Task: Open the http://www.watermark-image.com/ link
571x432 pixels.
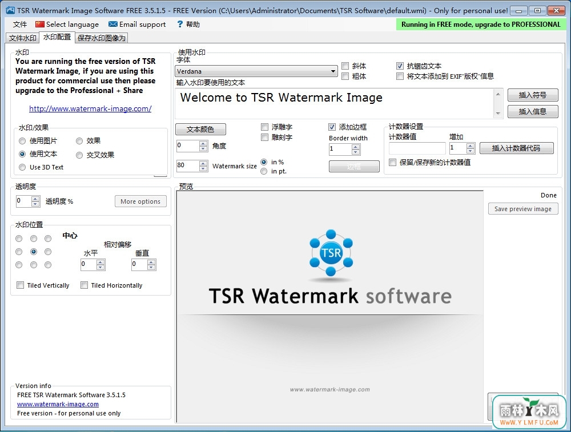Action: pyautogui.click(x=90, y=108)
